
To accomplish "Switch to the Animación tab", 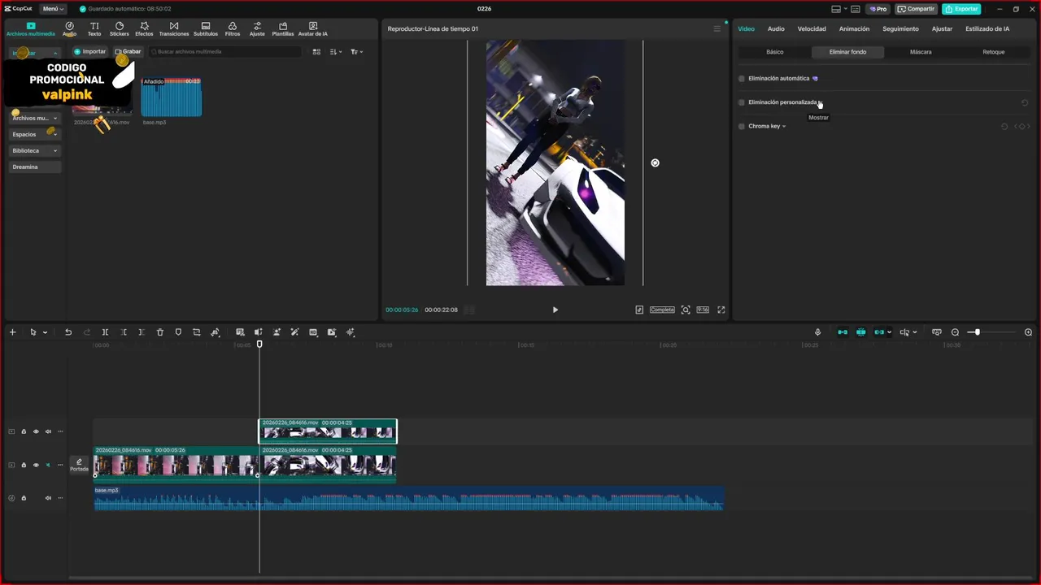I will tap(854, 29).
